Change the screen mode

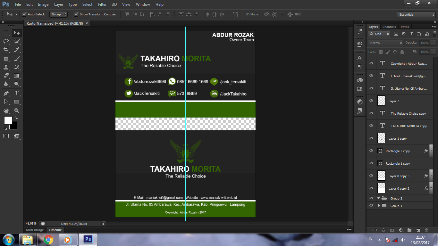coord(17,136)
